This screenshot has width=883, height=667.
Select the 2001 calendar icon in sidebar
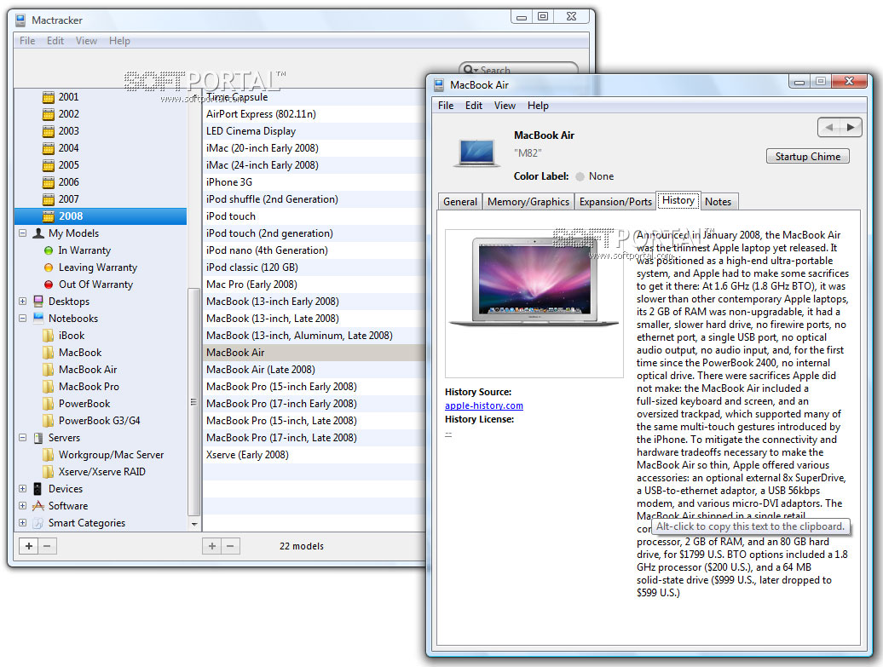[x=49, y=97]
